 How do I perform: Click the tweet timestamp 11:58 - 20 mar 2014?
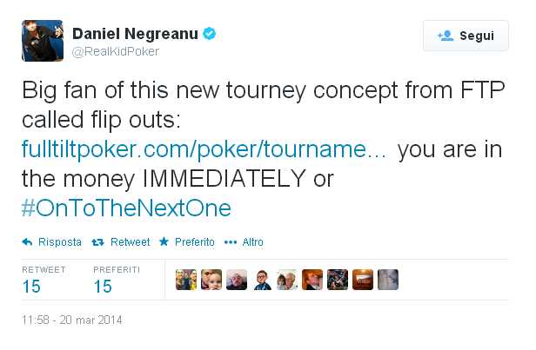point(71,320)
